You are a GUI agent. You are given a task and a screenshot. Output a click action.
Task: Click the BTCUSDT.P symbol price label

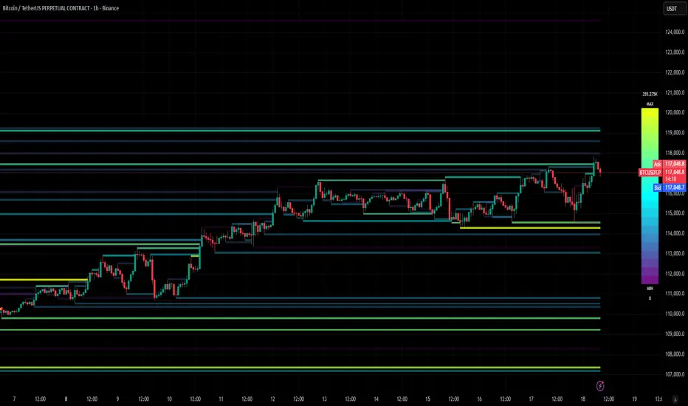(650, 173)
